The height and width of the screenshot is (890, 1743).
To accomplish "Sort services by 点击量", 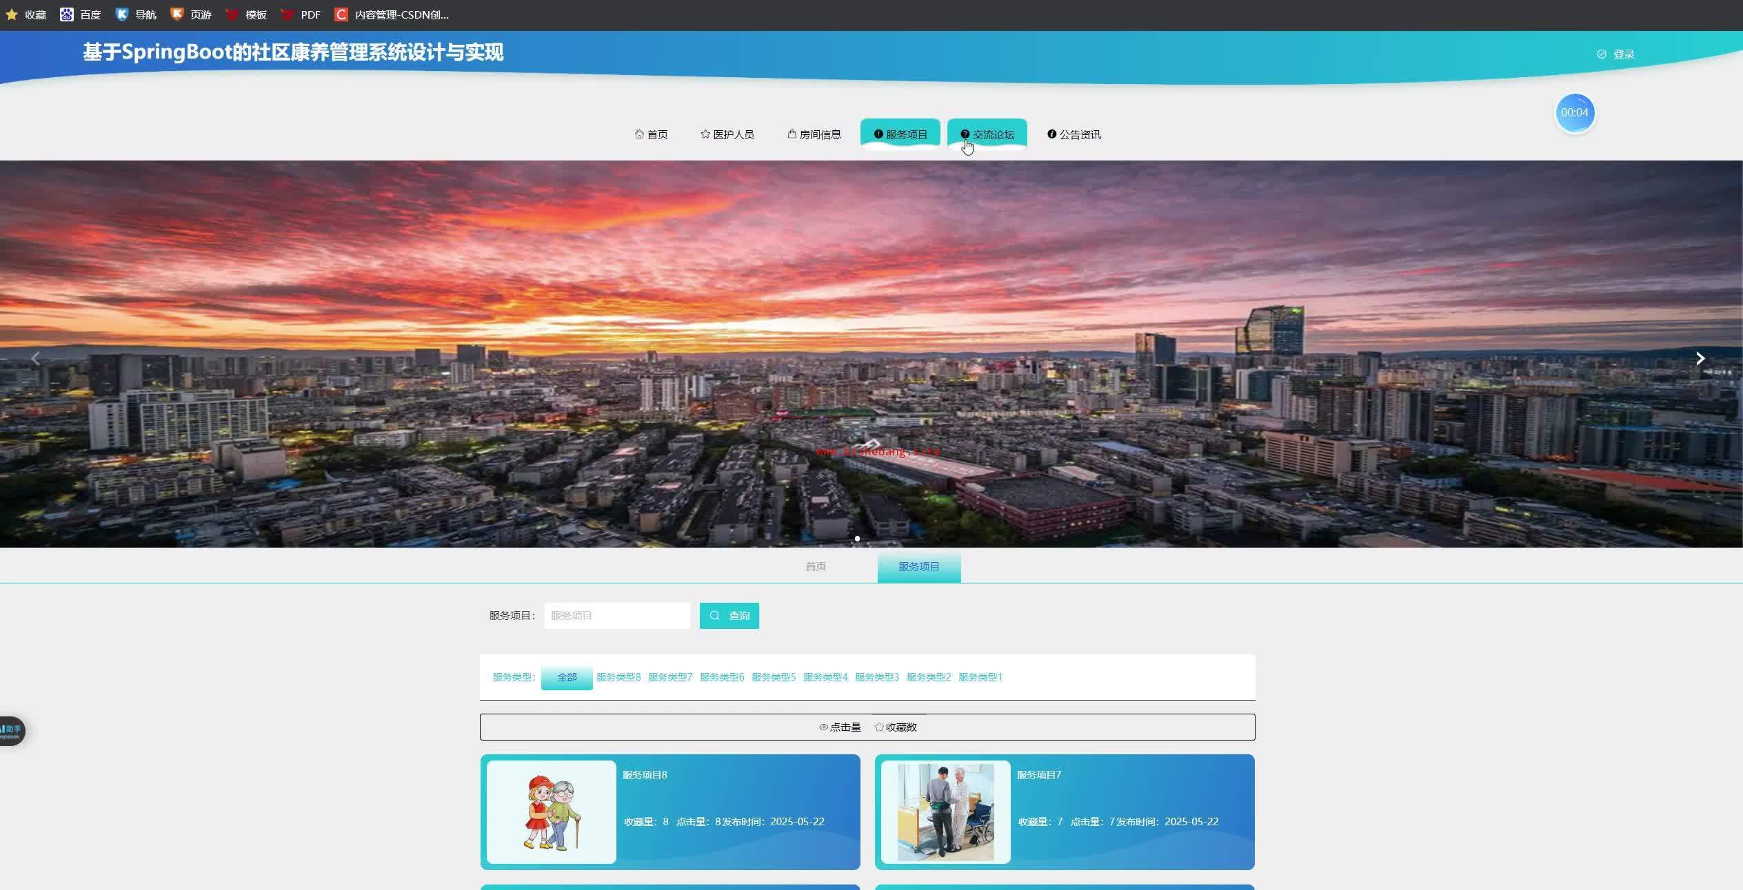I will pyautogui.click(x=840, y=727).
